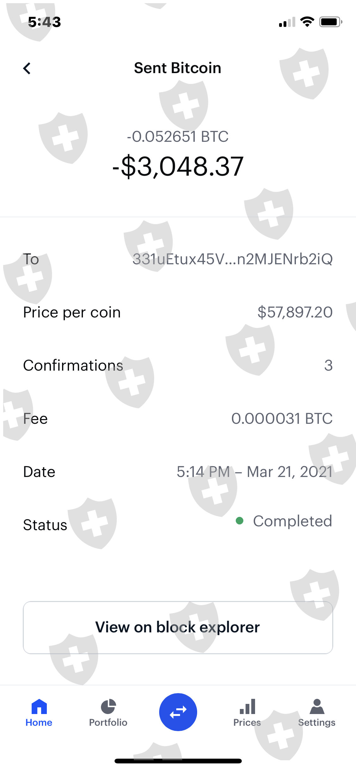
Task: Select the recipient address 331uEtux45V...n2MJENrb2iQ
Action: [233, 259]
